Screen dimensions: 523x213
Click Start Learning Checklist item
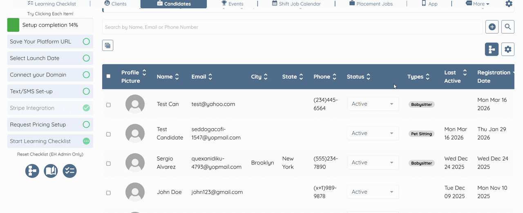pos(50,141)
